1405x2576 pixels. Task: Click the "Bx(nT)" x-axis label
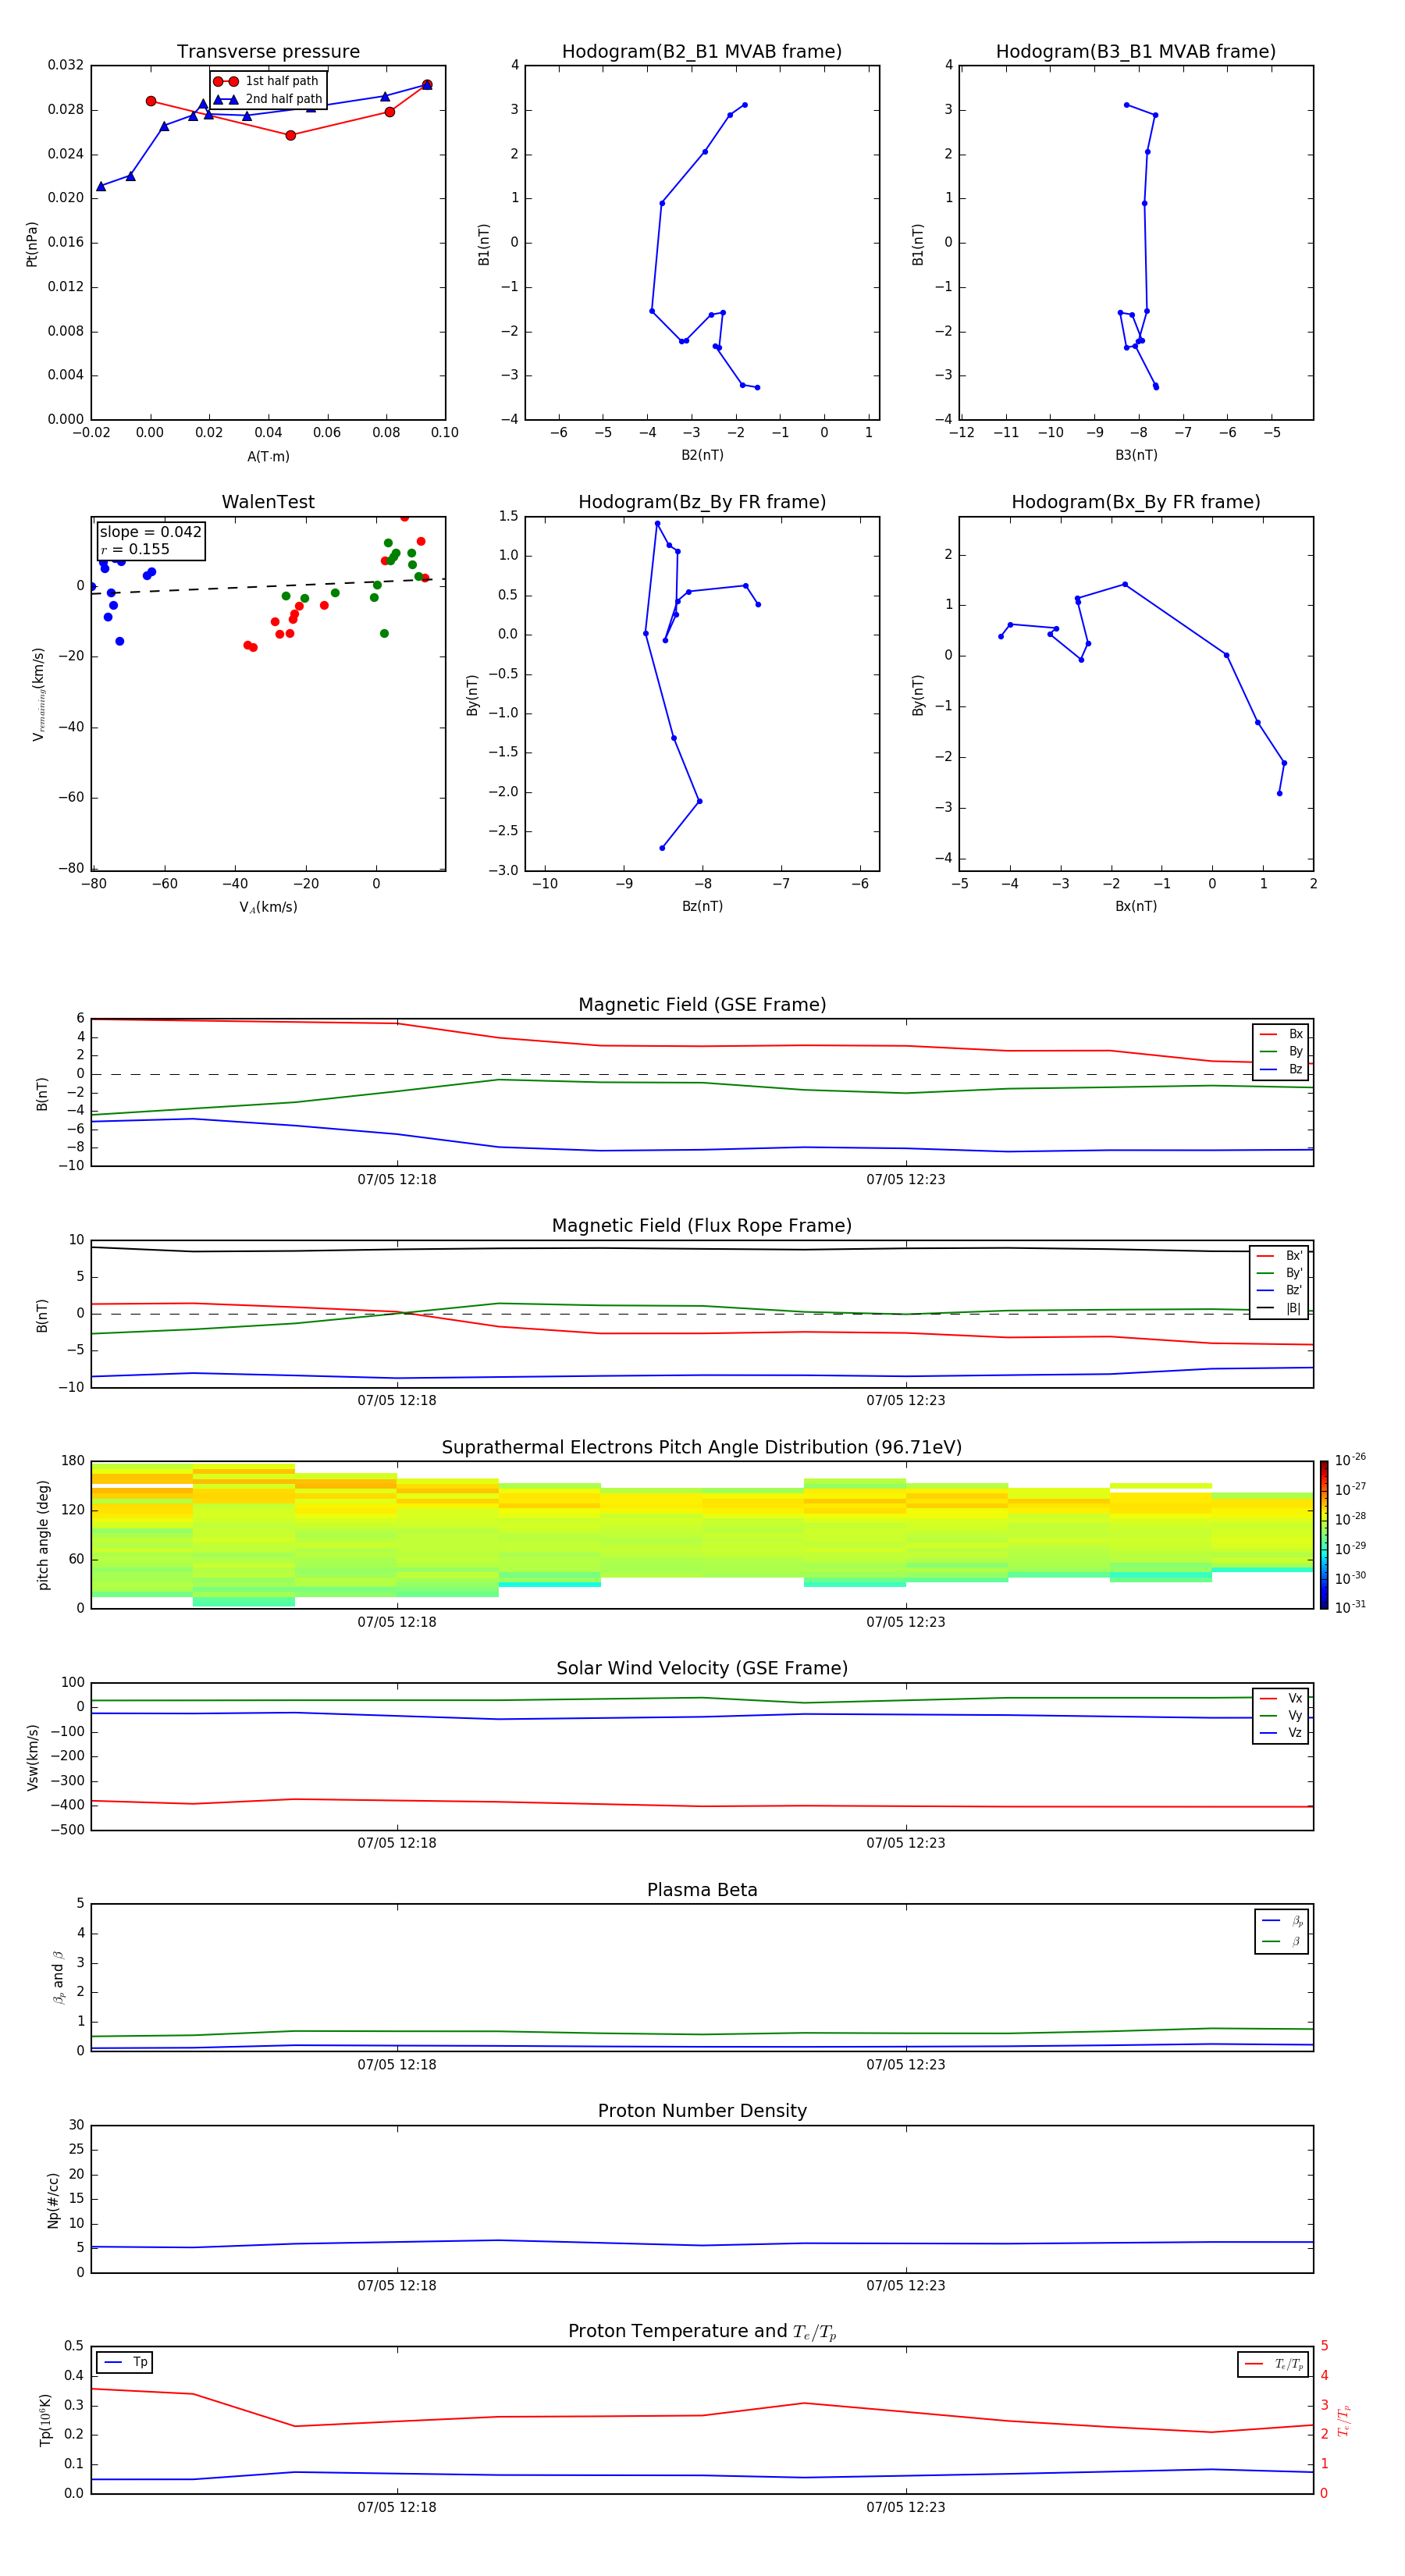(x=1136, y=906)
